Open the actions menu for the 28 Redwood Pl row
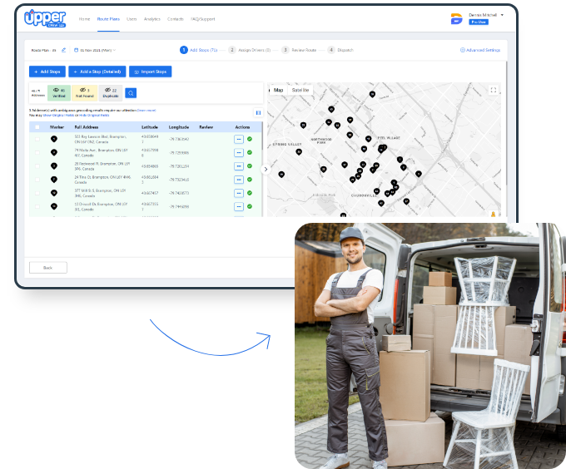The image size is (566, 469). (x=239, y=166)
